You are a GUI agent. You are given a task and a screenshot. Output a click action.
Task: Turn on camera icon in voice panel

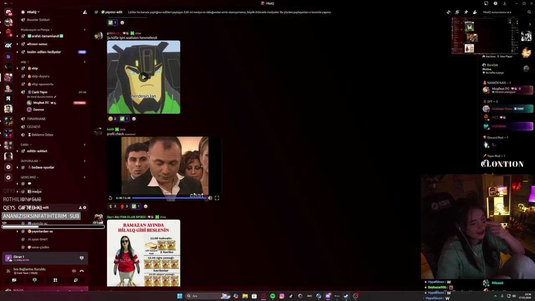(14, 280)
